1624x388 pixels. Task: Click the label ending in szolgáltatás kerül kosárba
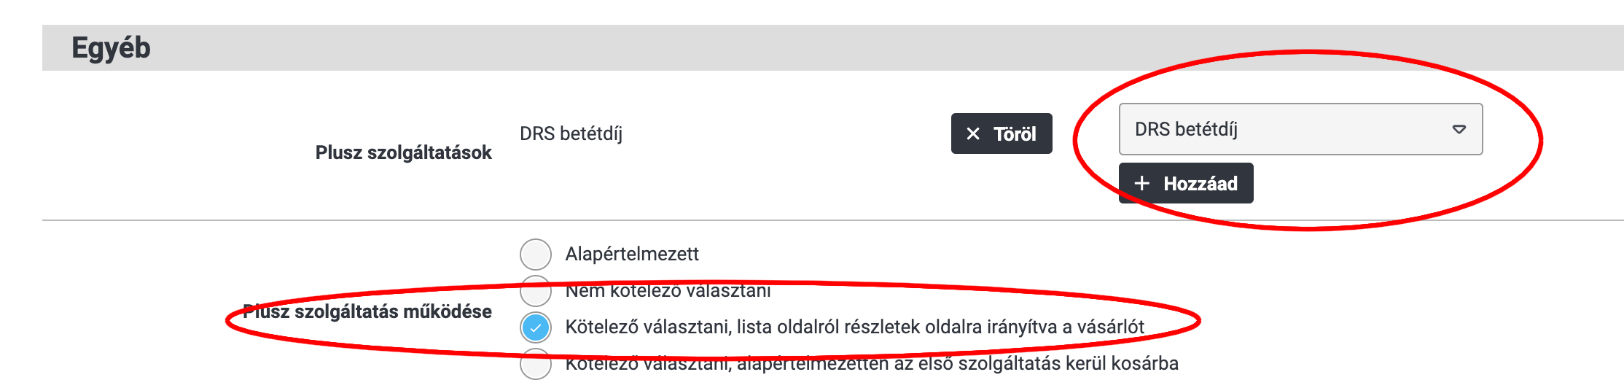[x=872, y=363]
